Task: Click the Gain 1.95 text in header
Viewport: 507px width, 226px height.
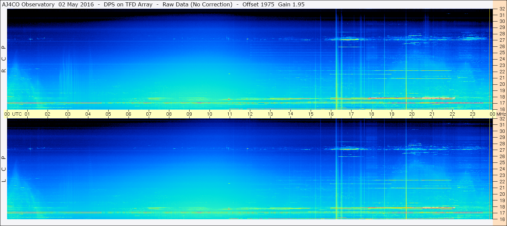Action: pyautogui.click(x=286, y=4)
